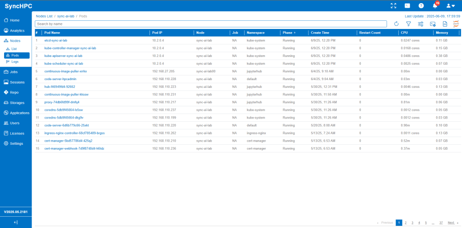Check the notifications bell
The width and height of the screenshot is (462, 228).
point(435,6)
